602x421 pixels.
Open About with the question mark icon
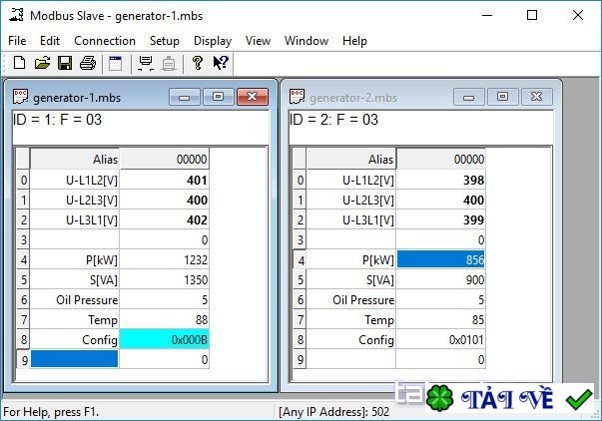click(198, 63)
